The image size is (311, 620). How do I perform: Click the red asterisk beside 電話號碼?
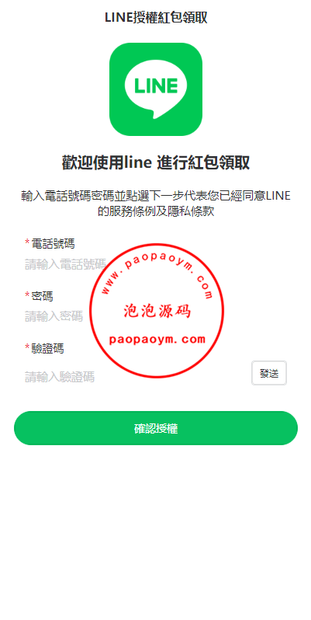click(27, 242)
